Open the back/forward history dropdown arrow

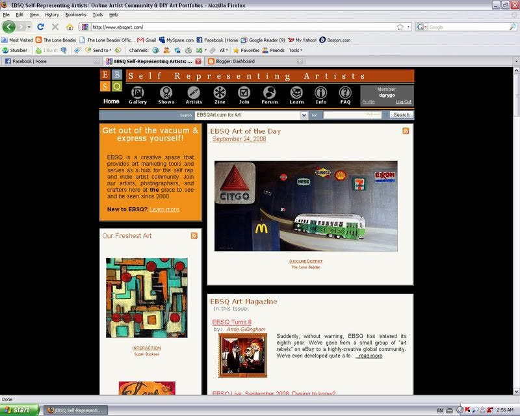click(29, 27)
